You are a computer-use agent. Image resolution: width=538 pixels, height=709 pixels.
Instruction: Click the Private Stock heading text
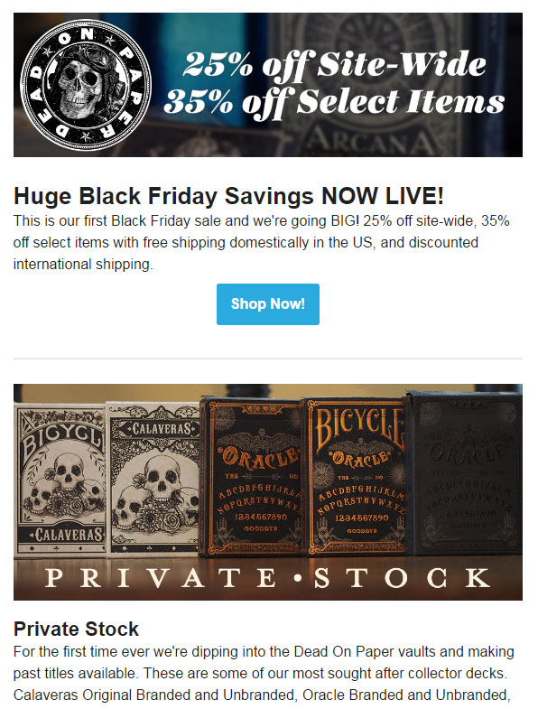(76, 629)
